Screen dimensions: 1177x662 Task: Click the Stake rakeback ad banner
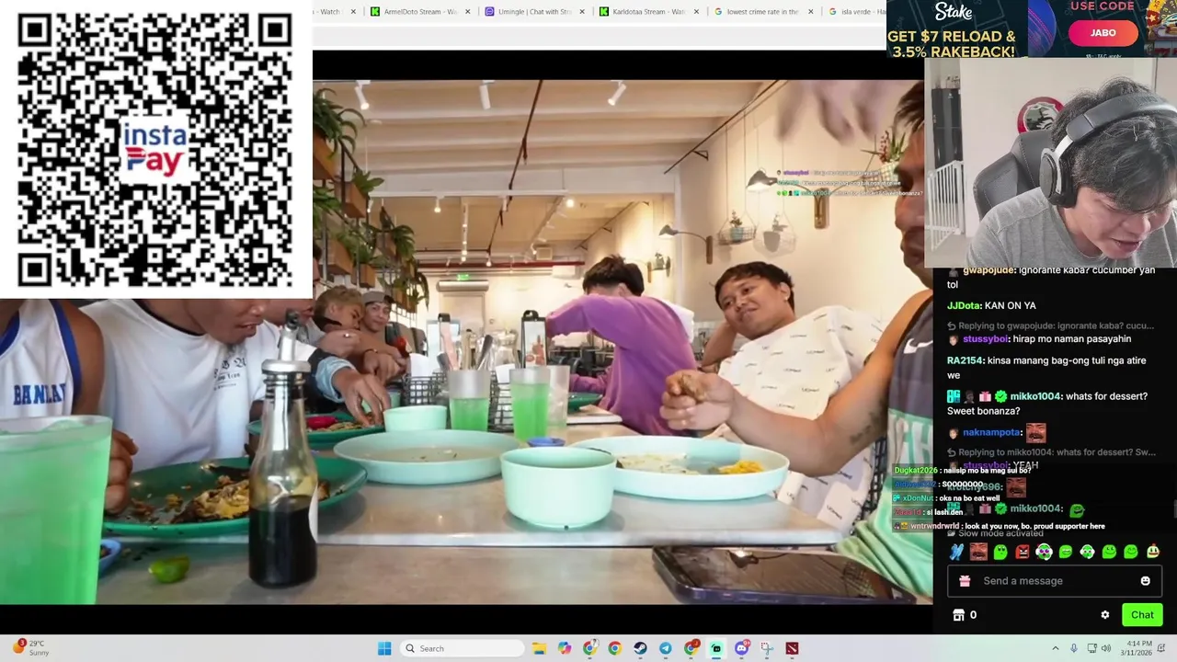(1032, 29)
